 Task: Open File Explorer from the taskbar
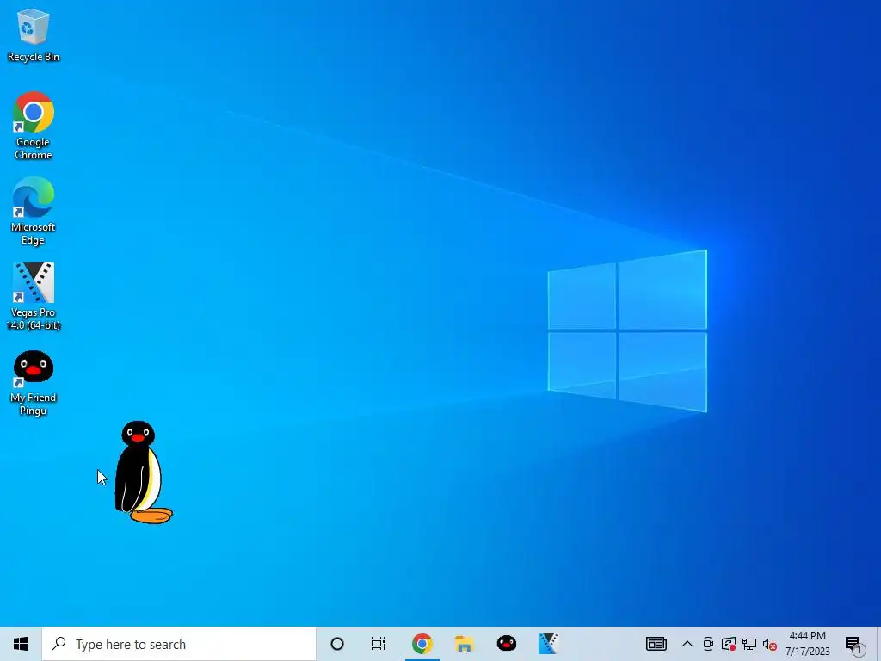464,644
